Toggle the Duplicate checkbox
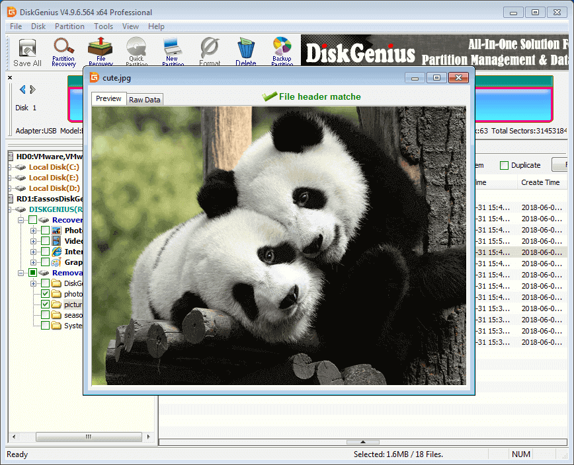574x465 pixels. coord(504,166)
